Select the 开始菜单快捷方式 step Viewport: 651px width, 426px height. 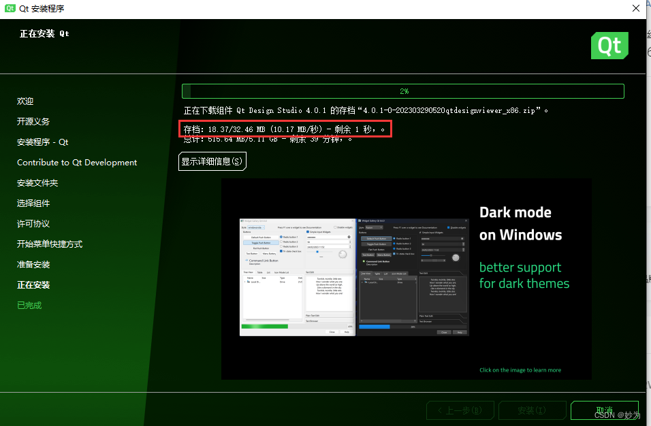tap(50, 244)
